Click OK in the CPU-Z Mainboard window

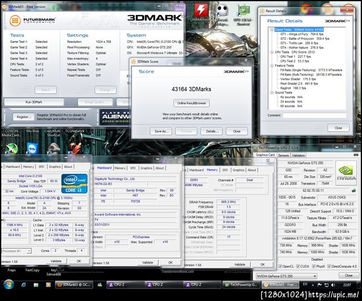point(170,262)
